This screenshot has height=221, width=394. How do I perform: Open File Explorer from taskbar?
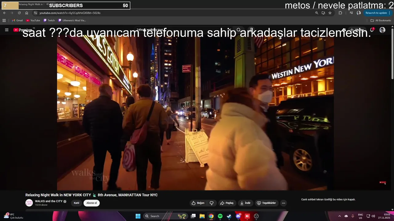coord(202,216)
